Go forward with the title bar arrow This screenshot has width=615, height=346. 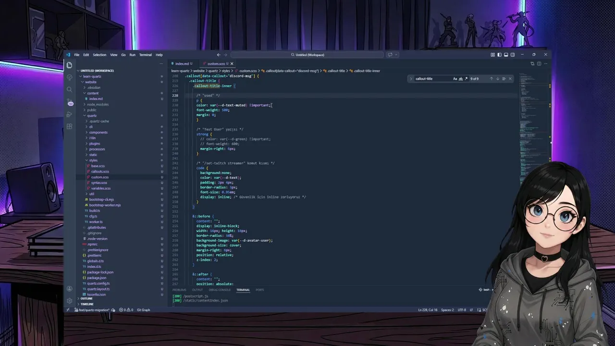[226, 55]
